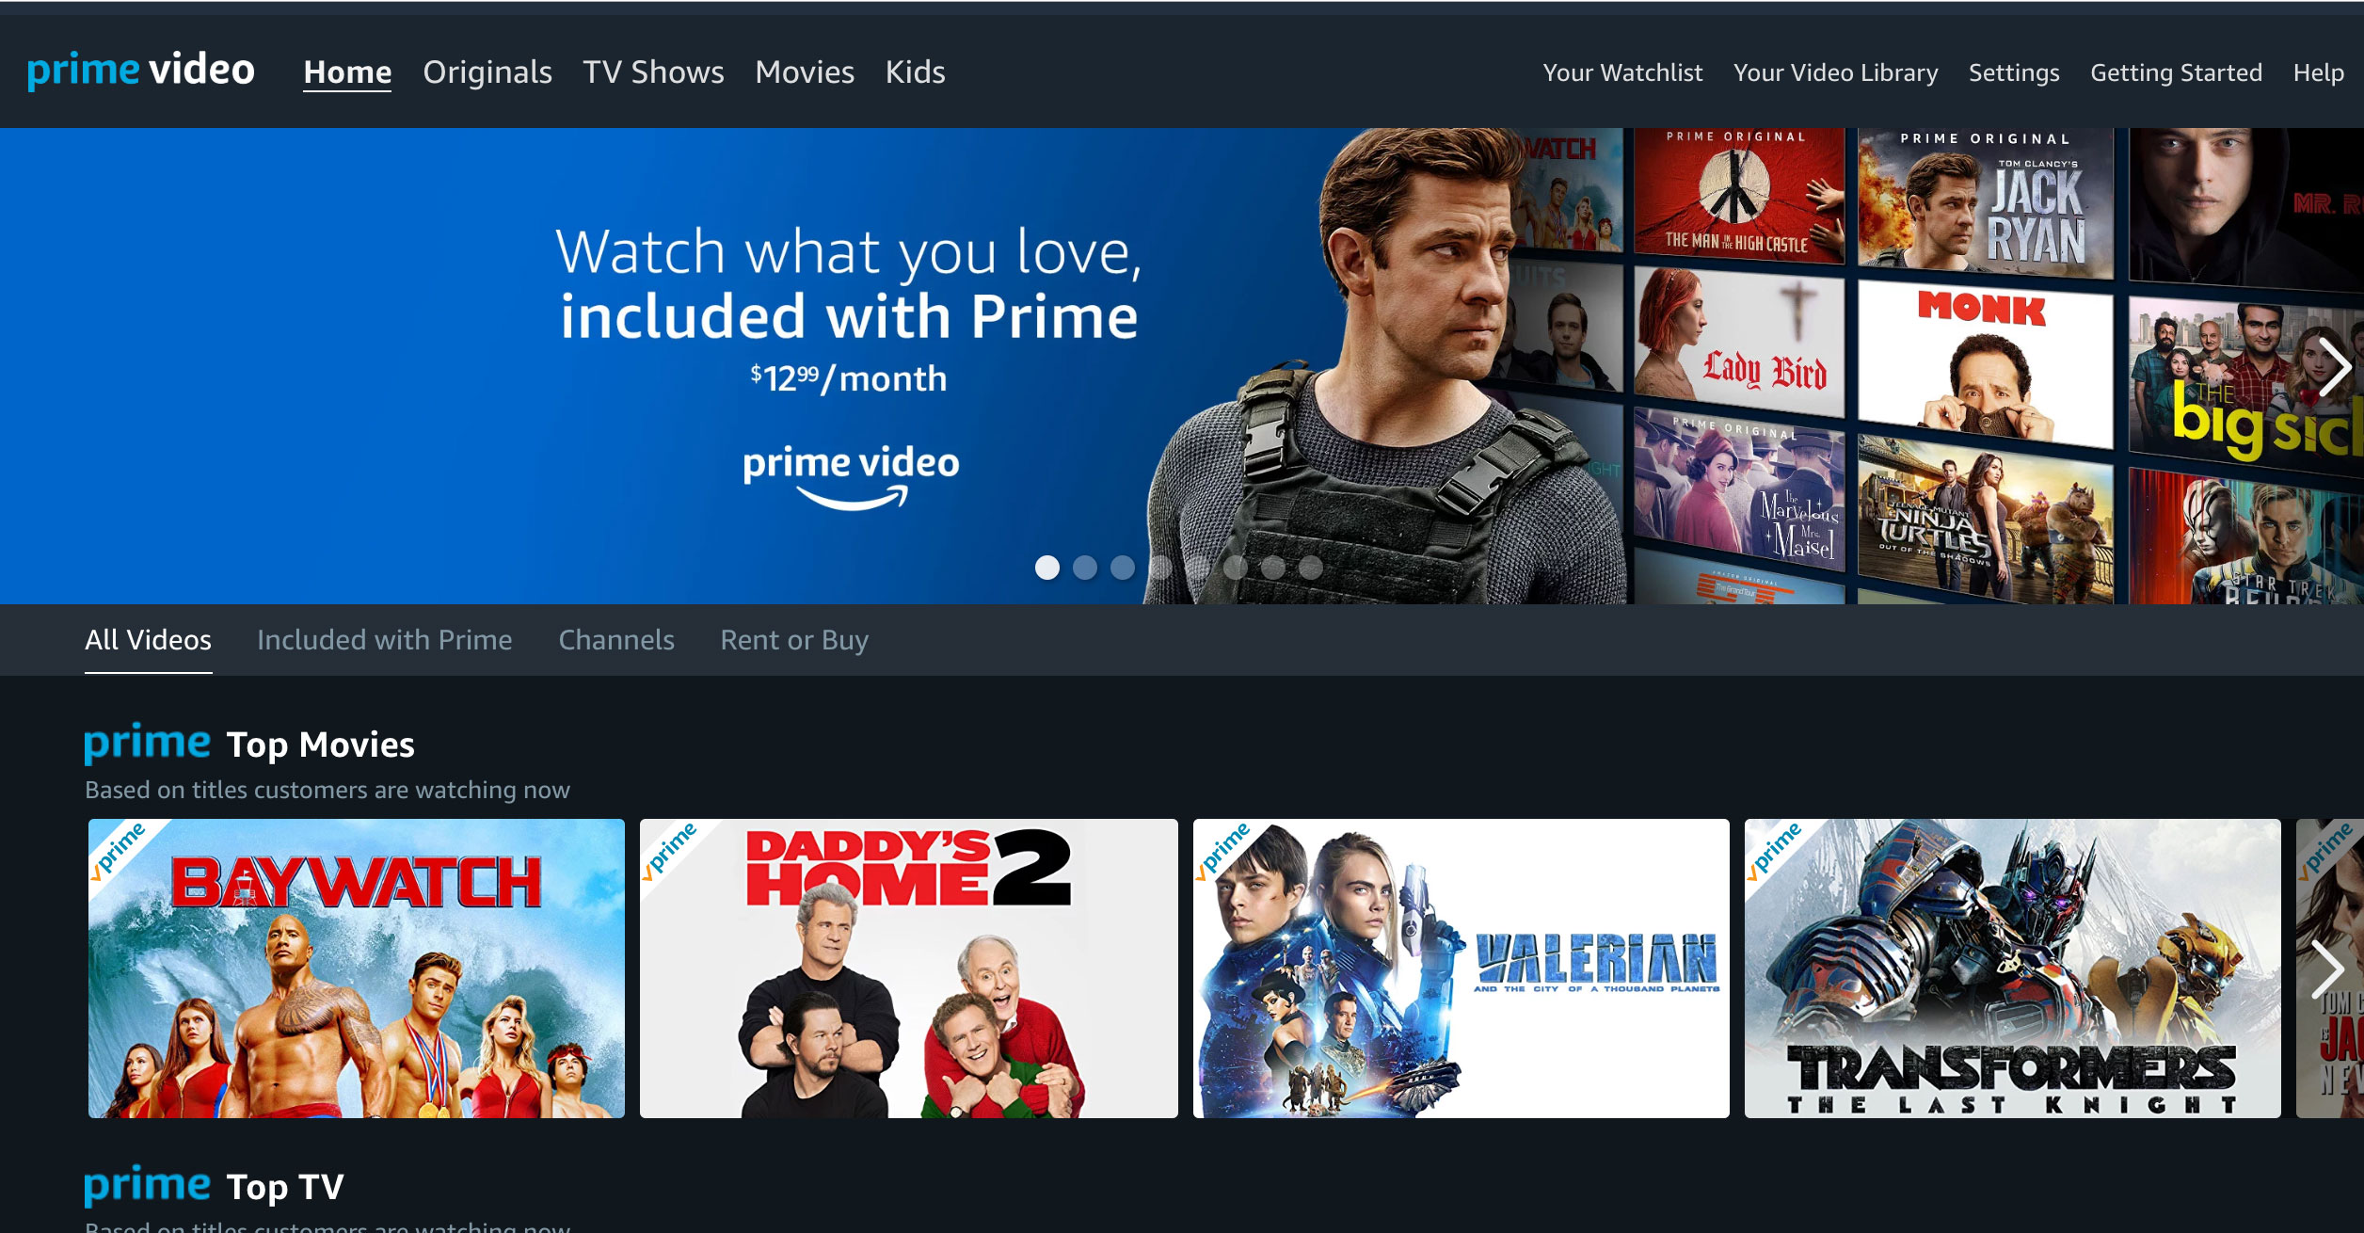This screenshot has height=1233, width=2364.
Task: Click the Help navigation link
Action: click(x=2319, y=72)
